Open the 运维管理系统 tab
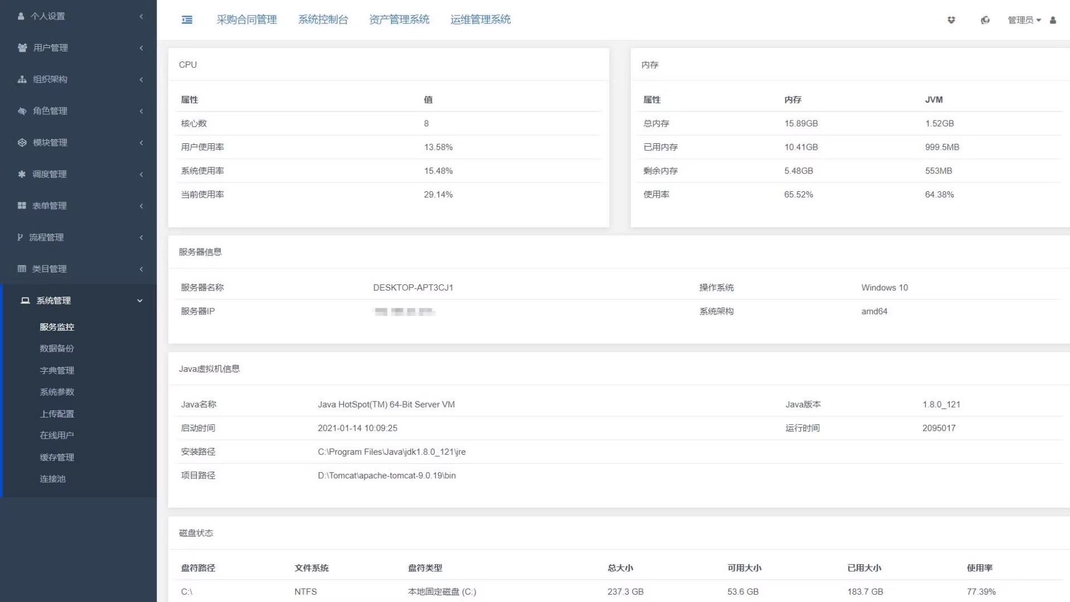Viewport: 1070px width, 602px height. click(480, 20)
